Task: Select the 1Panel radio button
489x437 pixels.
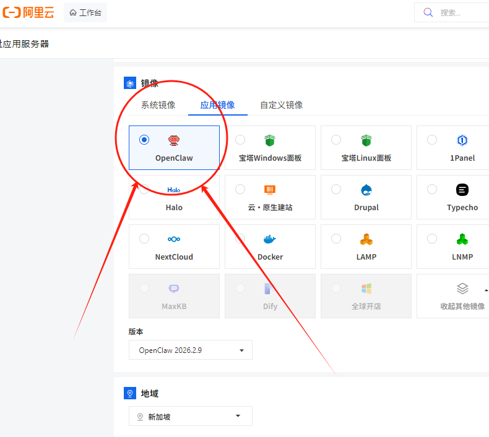Action: tap(432, 140)
